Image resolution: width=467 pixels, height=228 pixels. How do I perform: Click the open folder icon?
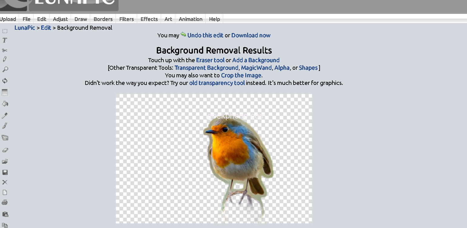point(5,161)
